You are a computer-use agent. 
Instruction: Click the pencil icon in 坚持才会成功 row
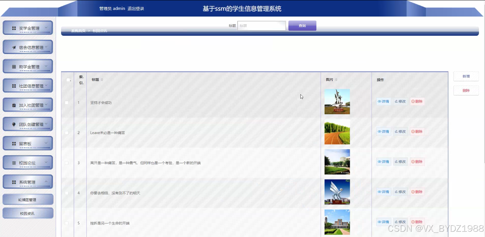396,102
